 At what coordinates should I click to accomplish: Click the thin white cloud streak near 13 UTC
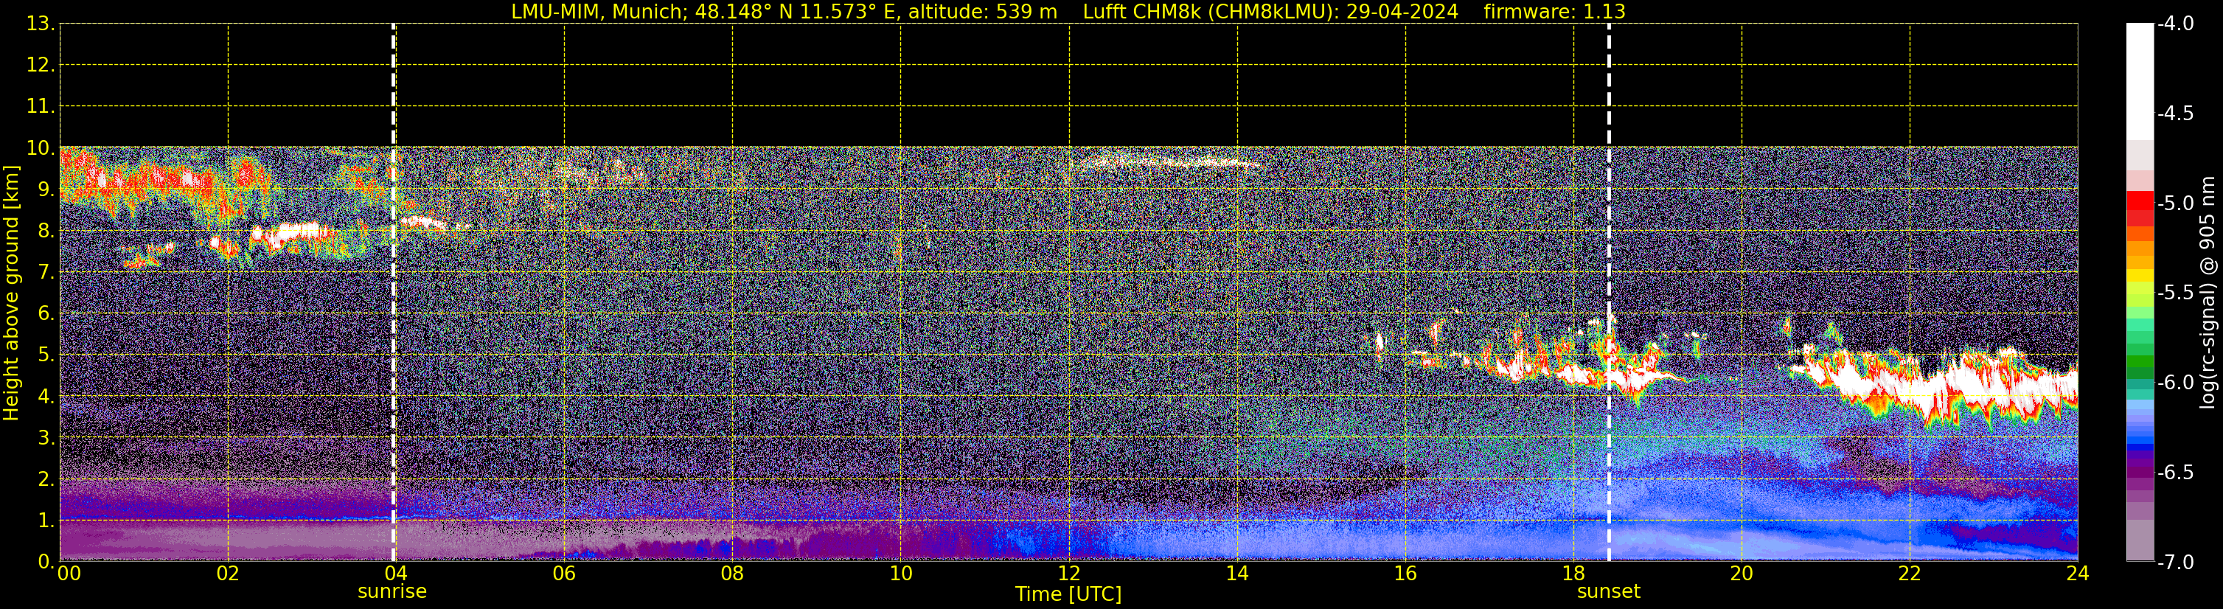(x=1165, y=161)
